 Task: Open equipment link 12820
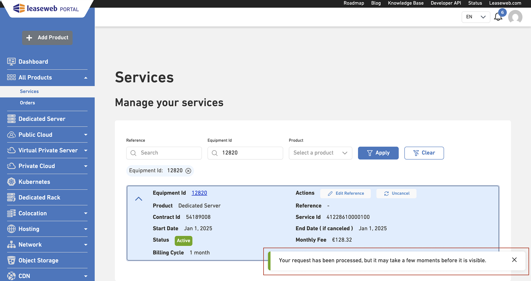point(199,193)
